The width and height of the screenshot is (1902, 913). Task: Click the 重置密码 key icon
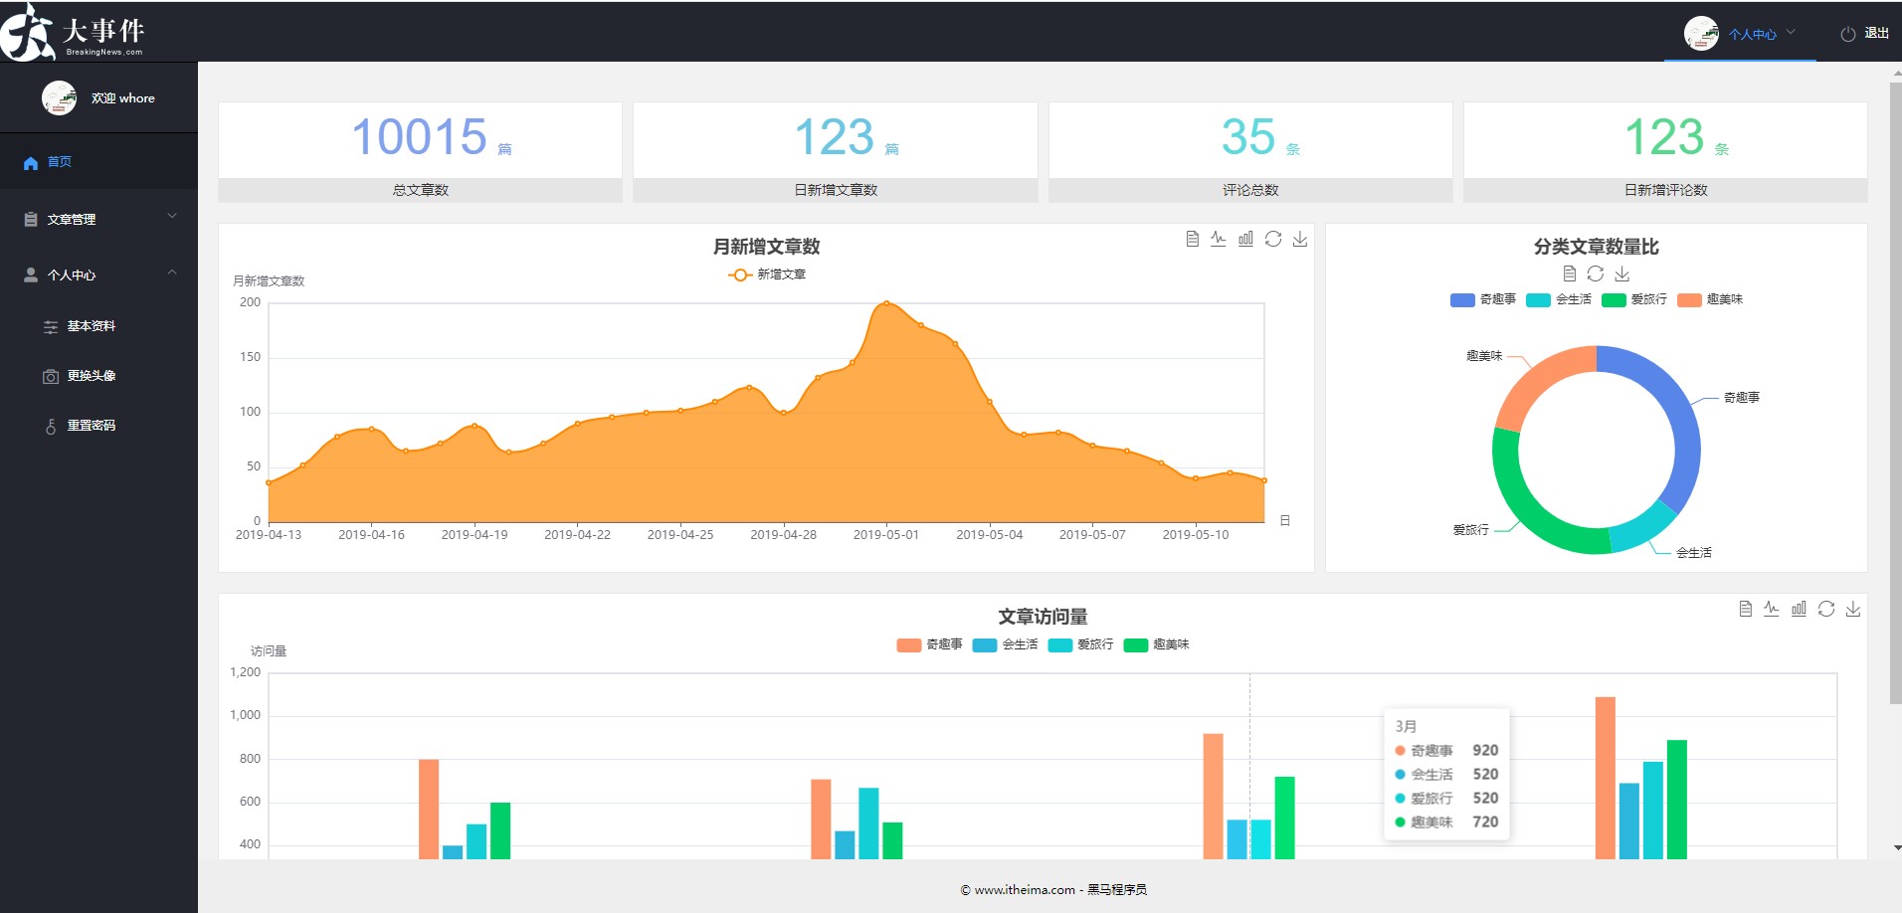point(51,426)
